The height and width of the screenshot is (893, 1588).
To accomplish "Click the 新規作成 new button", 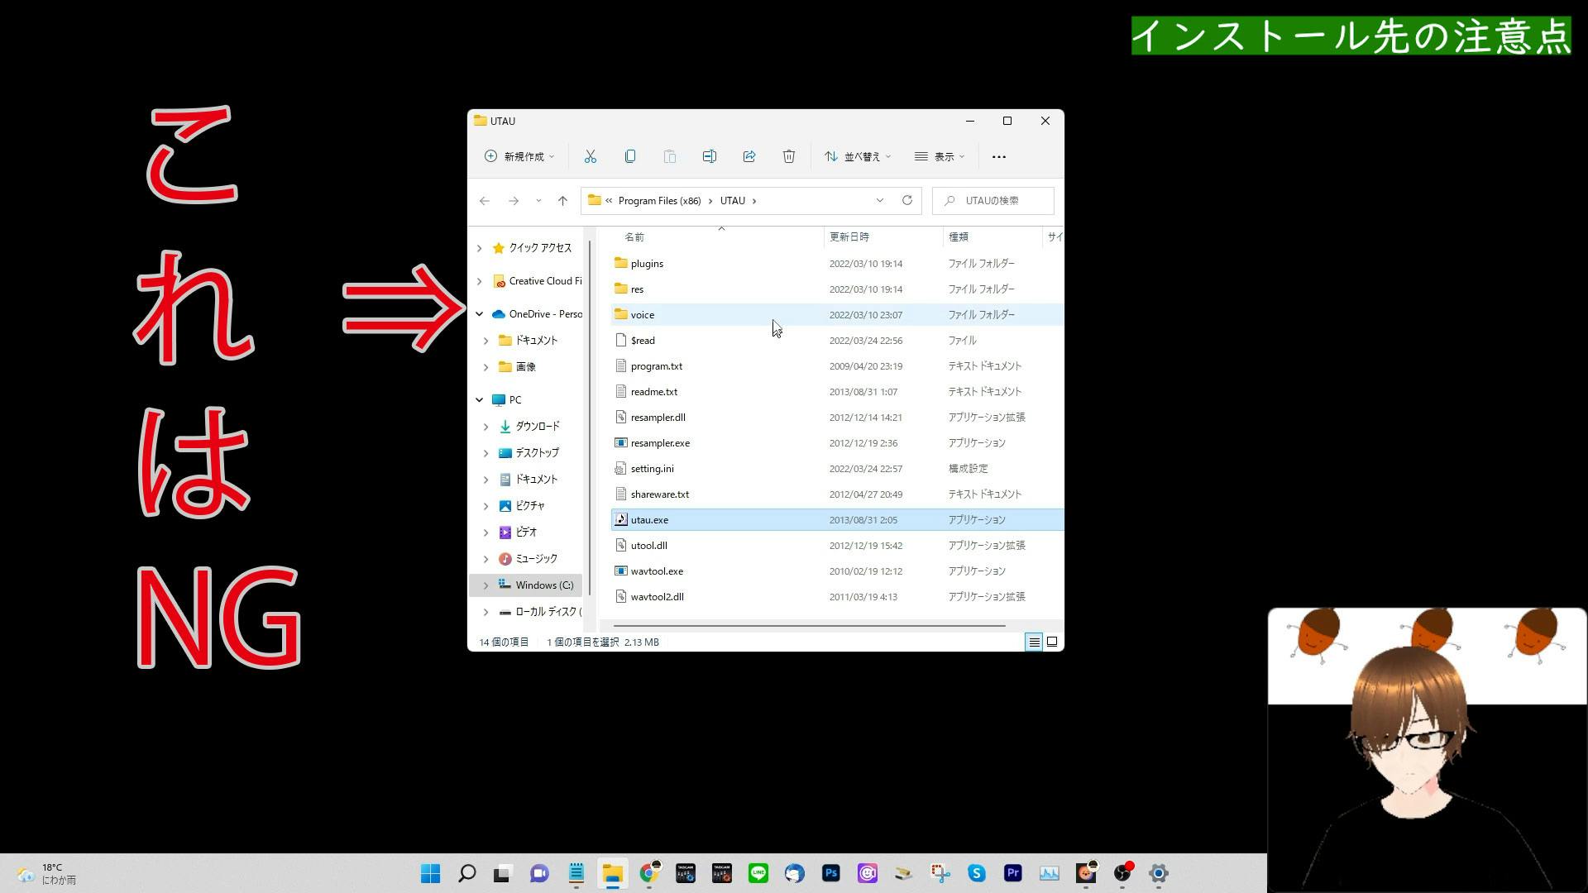I will 519,156.
